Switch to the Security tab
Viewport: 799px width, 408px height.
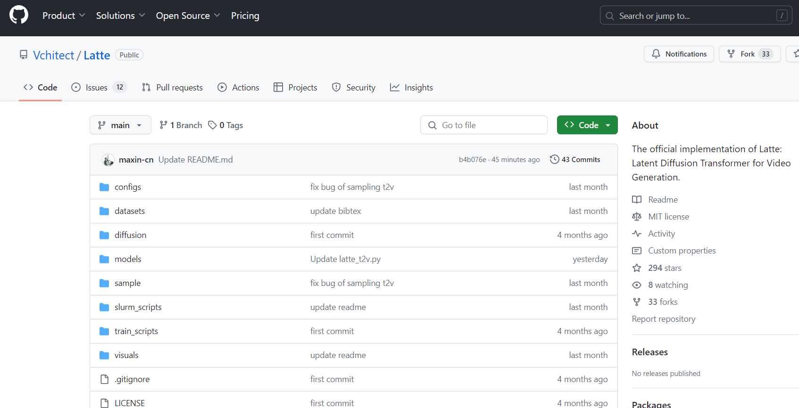[354, 87]
